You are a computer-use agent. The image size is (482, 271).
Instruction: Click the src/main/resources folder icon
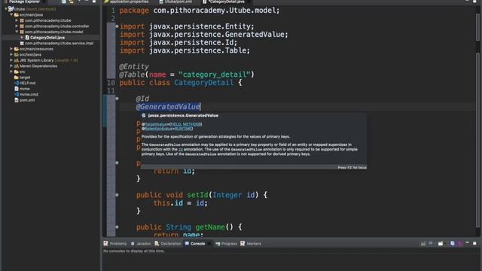pyautogui.click(x=17, y=49)
